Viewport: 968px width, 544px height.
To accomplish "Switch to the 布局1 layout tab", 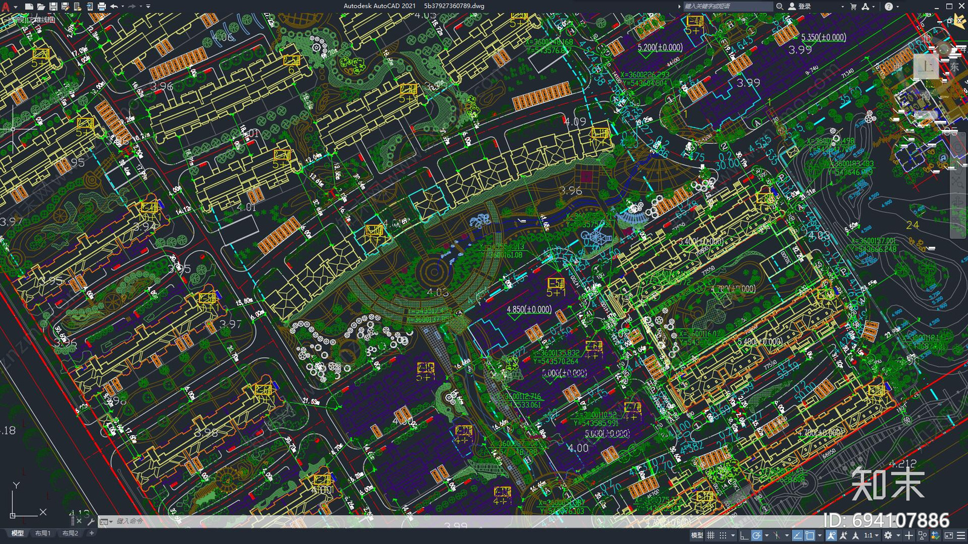I will point(42,533).
